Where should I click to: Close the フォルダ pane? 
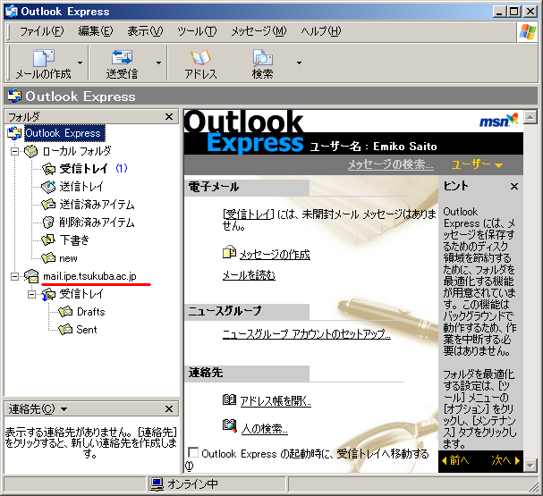click(x=169, y=117)
